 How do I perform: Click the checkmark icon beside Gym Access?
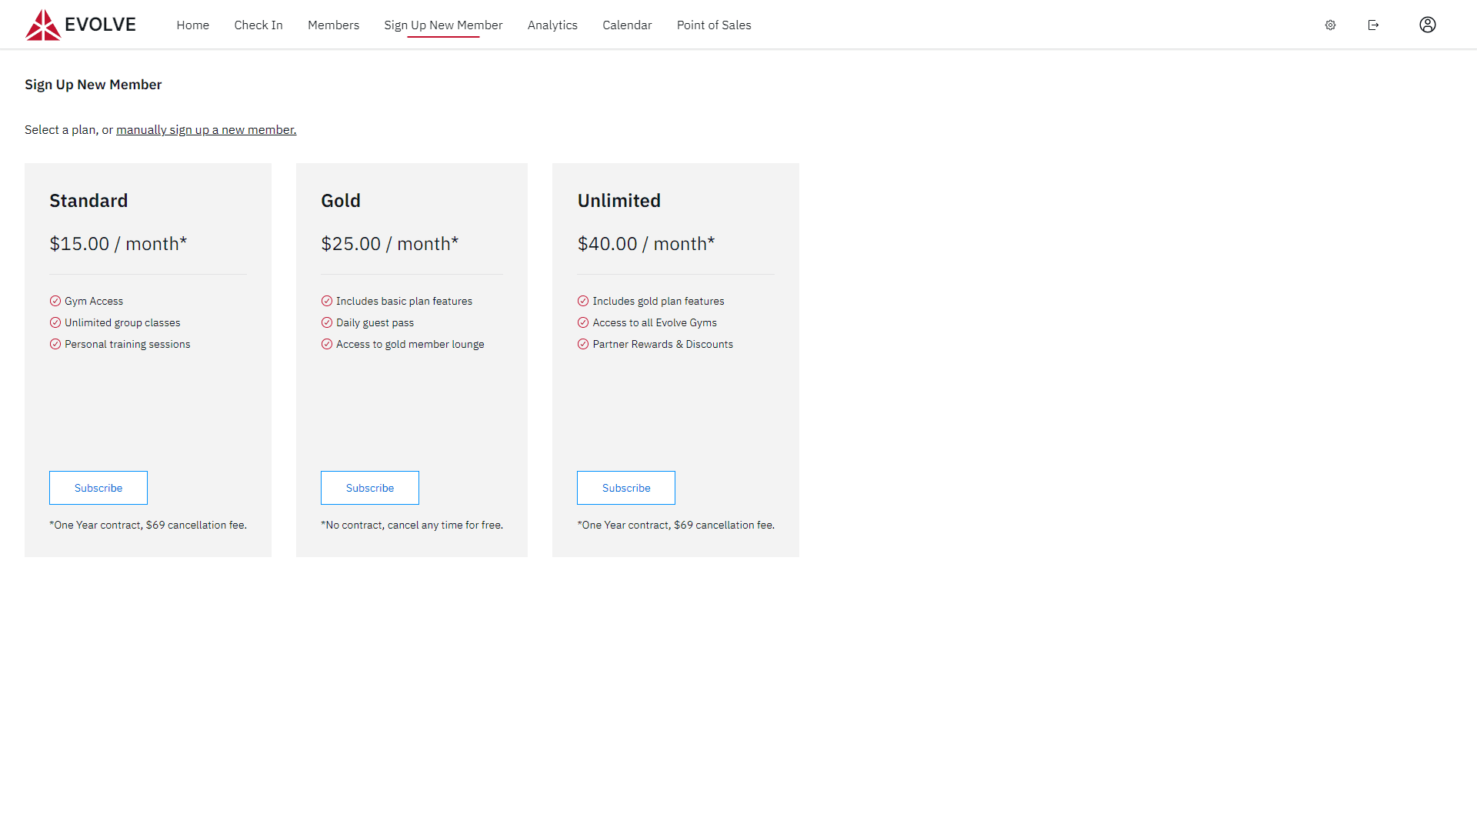click(55, 301)
